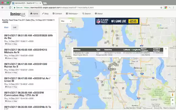Image resolution: width=176 pixels, height=110 pixels.
Task: Switch to the List tab
Action: [x=15, y=28]
